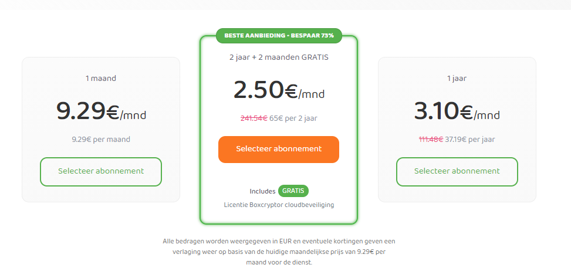571x278 pixels.
Task: Click the Includes label
Action: tap(262, 191)
